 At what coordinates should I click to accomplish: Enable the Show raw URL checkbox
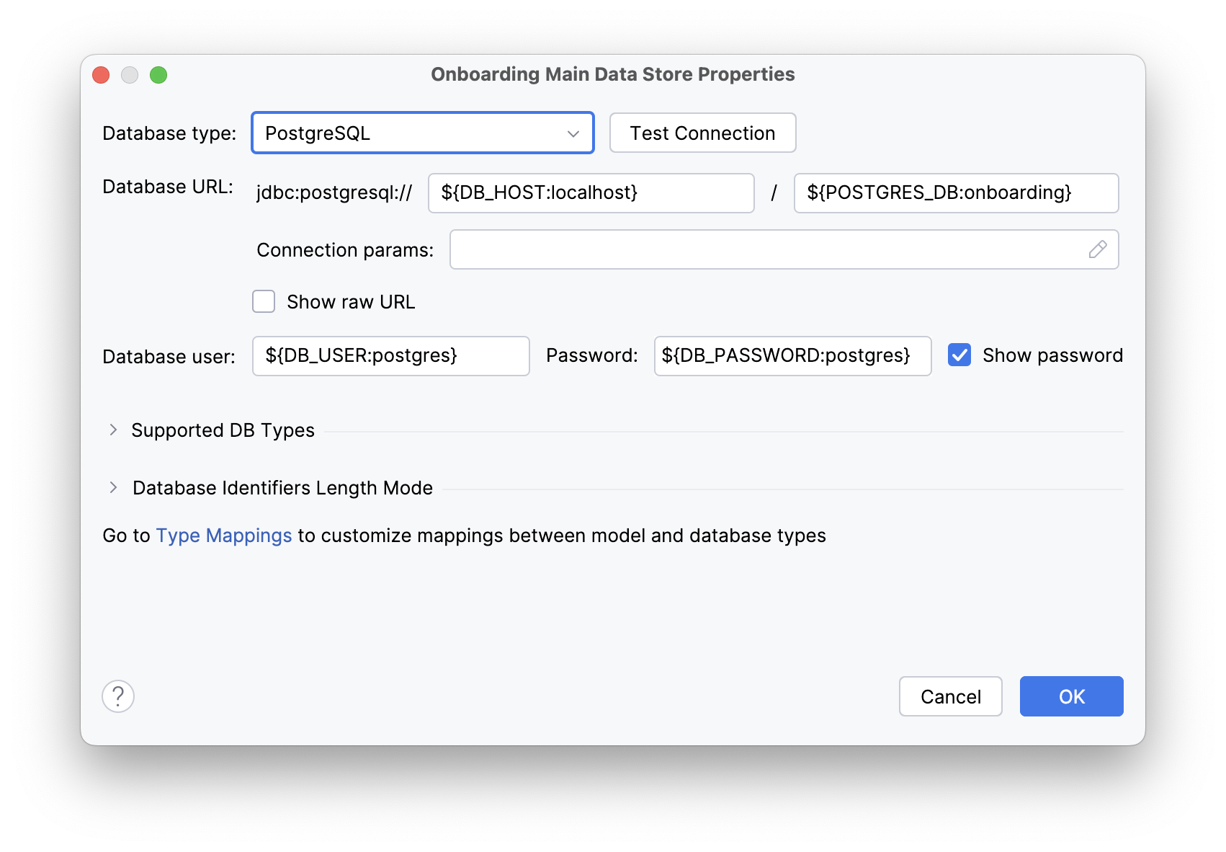[263, 301]
